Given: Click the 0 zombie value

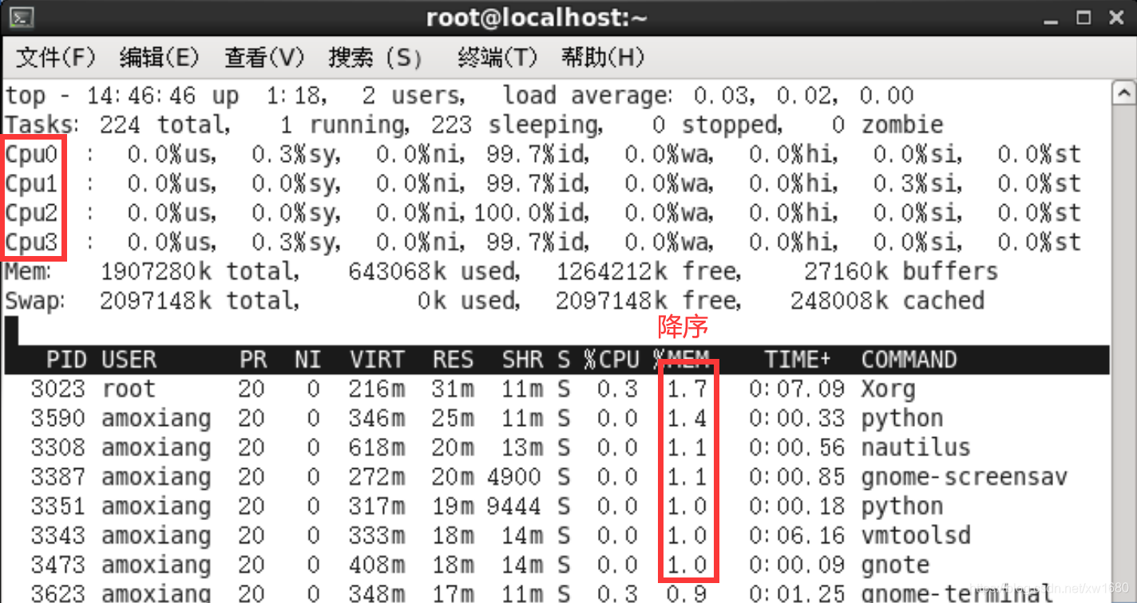Looking at the screenshot, I should (887, 125).
